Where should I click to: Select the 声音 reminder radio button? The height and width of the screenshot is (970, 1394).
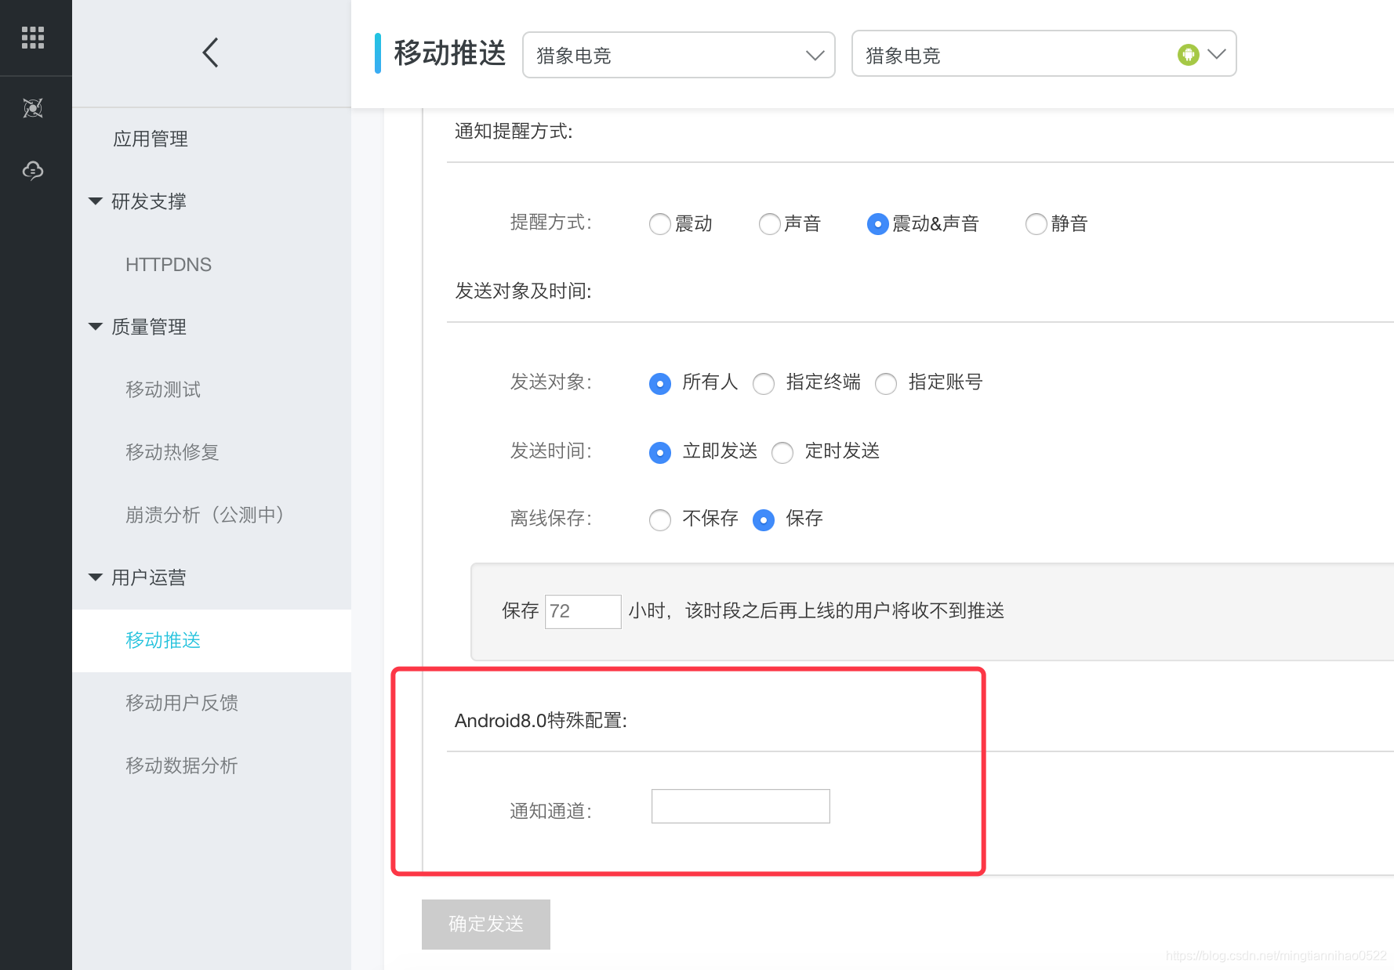770,224
